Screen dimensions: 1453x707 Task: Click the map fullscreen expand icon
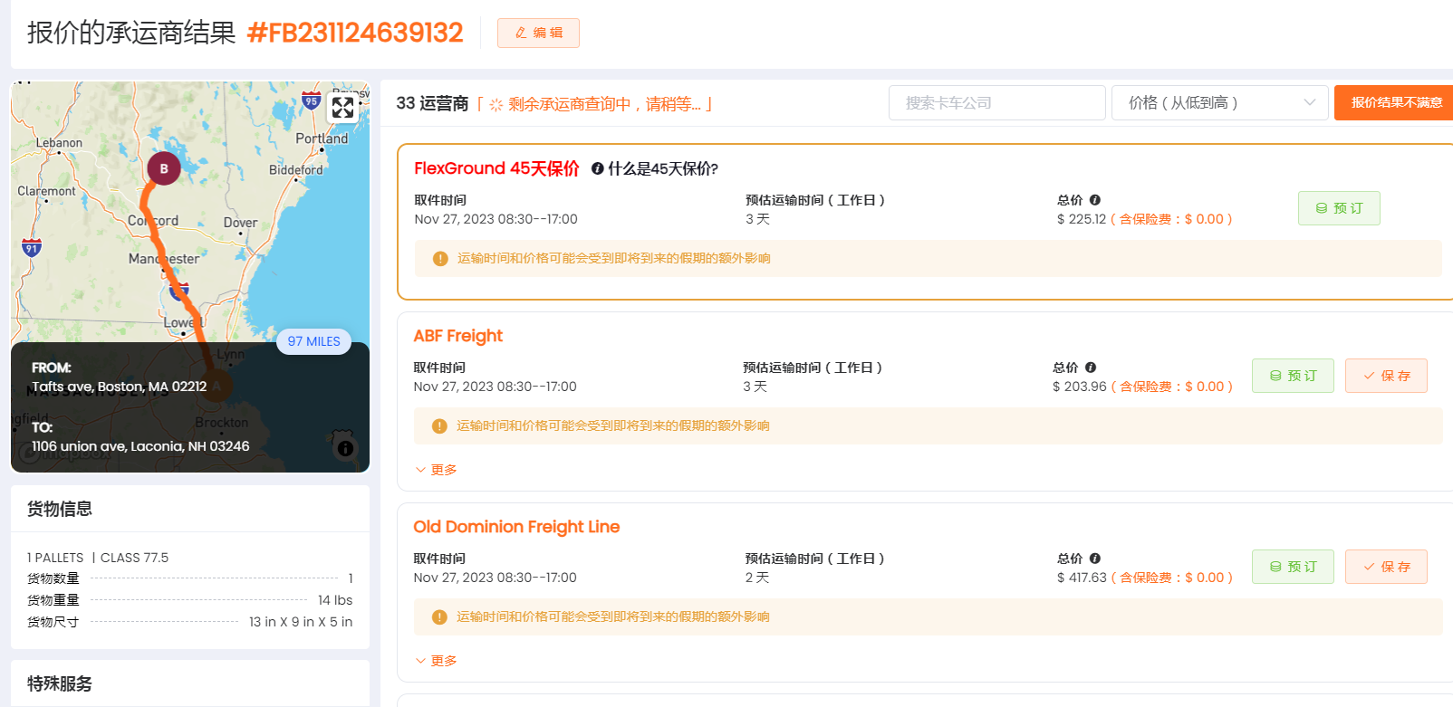pyautogui.click(x=342, y=108)
